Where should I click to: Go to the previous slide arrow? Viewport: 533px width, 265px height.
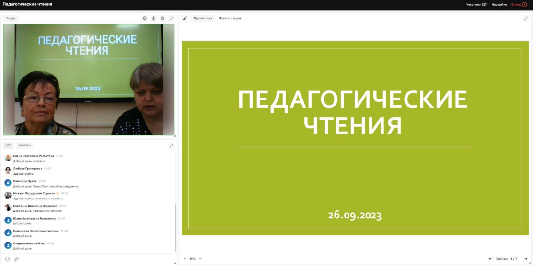click(x=490, y=259)
